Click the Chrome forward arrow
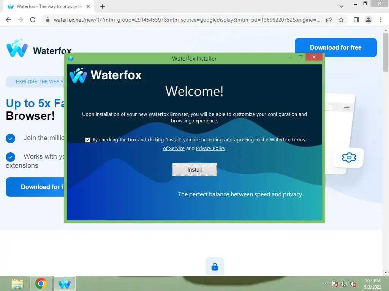 21,20
